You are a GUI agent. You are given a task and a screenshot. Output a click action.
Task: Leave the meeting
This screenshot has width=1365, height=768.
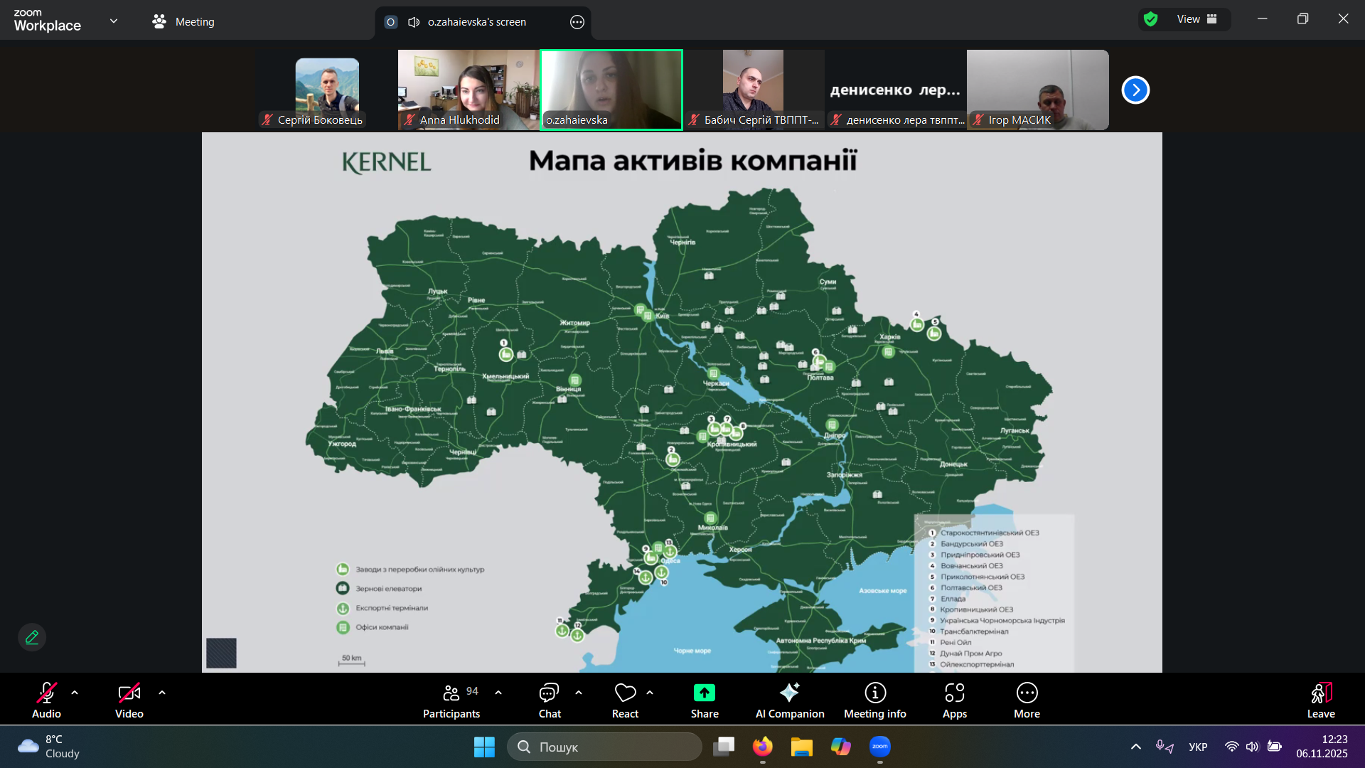[x=1320, y=700]
